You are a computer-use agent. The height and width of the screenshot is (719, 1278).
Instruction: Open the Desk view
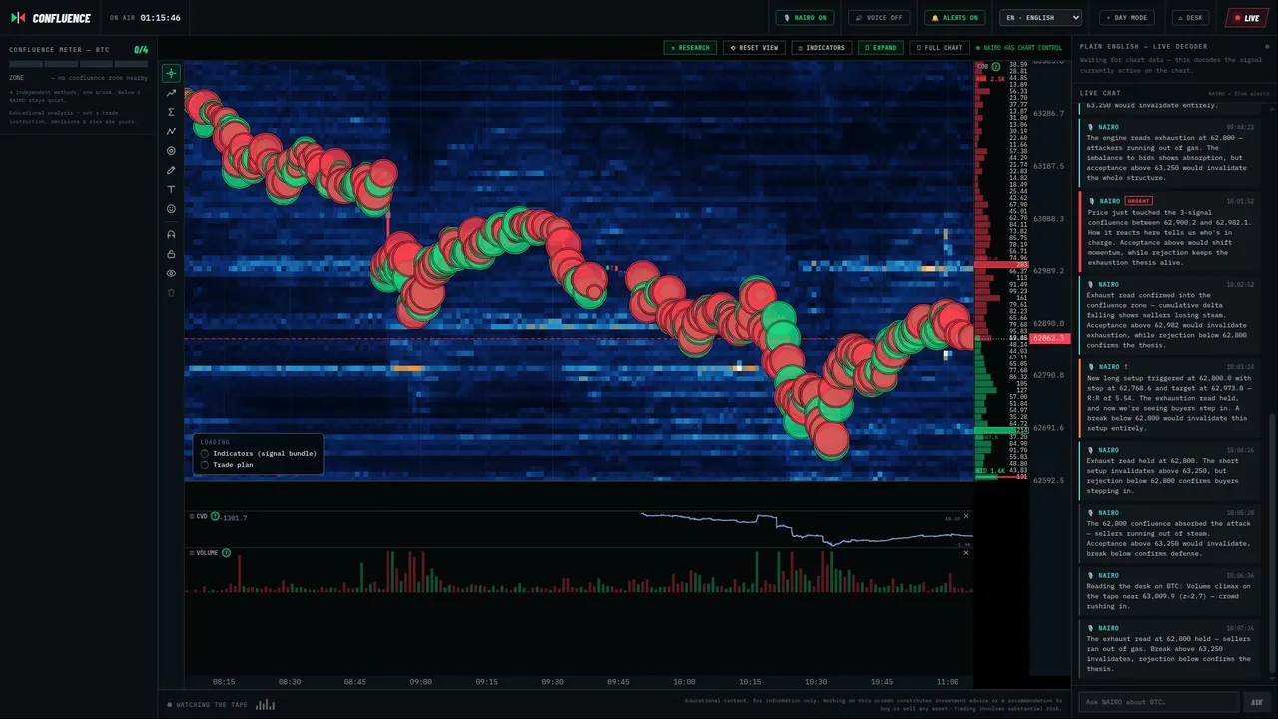(x=1190, y=18)
